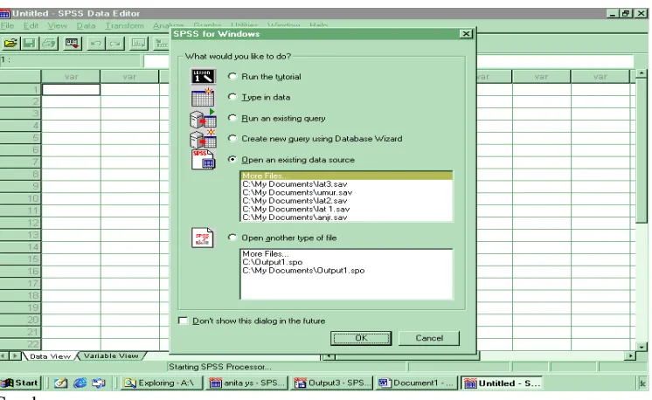
Task: Switch to Output3 - SPSS taskbar window
Action: [332, 383]
